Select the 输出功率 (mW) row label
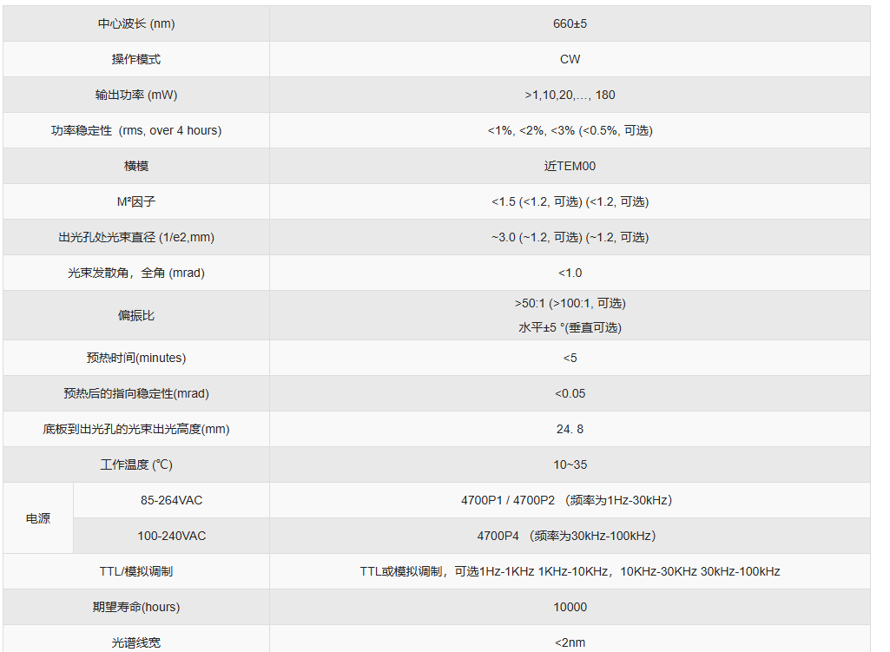Screen dimensions: 890x652 coord(136,95)
